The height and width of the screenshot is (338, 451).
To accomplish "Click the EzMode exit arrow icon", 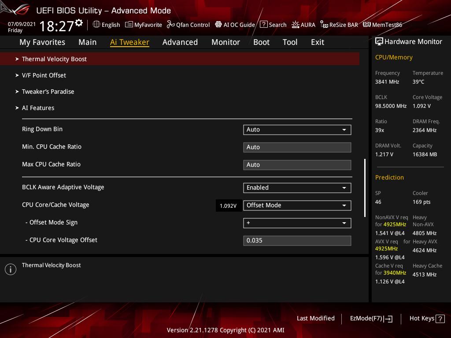I will tap(388, 319).
